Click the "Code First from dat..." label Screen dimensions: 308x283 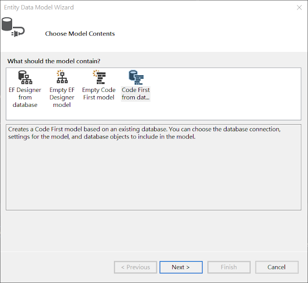[x=136, y=94]
